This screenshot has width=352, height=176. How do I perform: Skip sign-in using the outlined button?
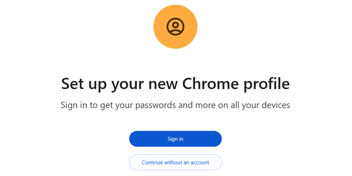[x=175, y=162]
